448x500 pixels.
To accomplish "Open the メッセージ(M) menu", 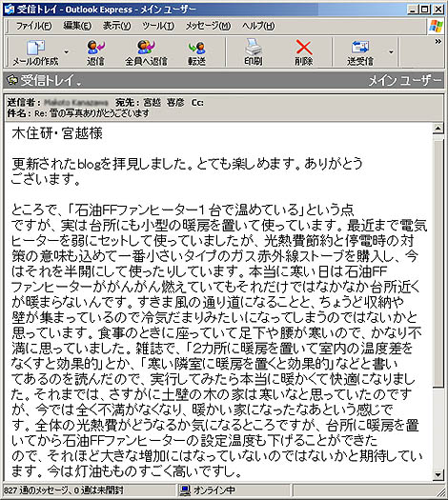I will click(x=208, y=26).
